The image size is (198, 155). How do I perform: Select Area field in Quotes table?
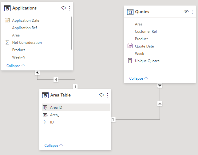[139, 24]
